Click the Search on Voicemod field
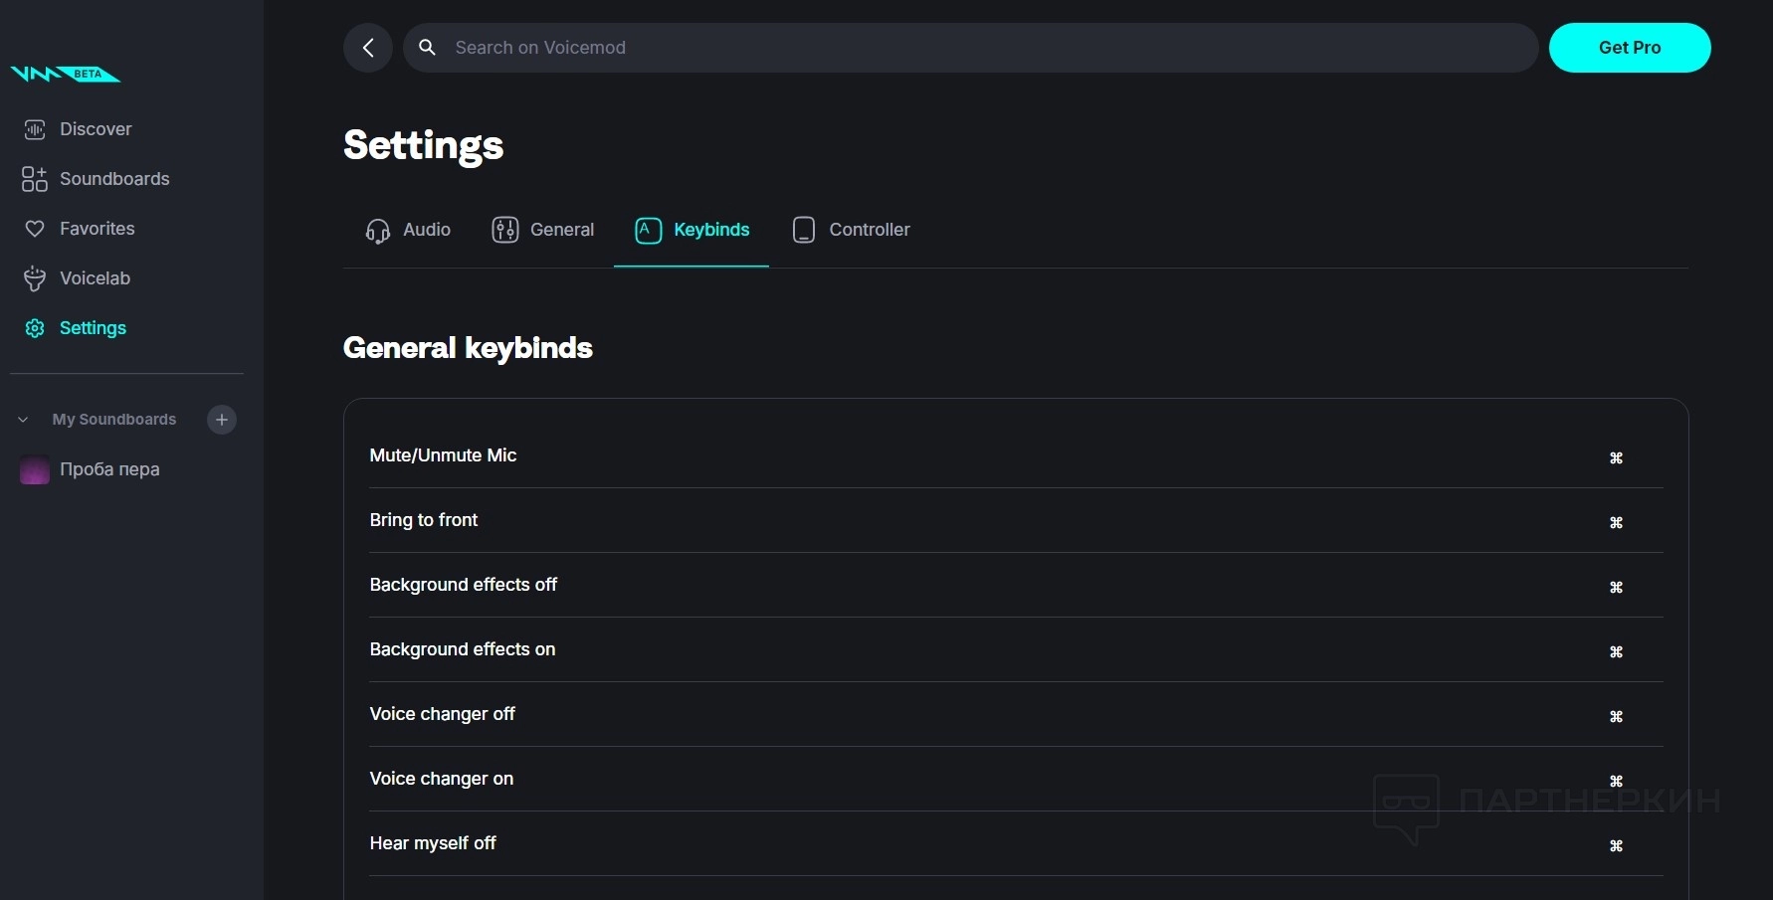The width and height of the screenshot is (1773, 900). coord(970,48)
